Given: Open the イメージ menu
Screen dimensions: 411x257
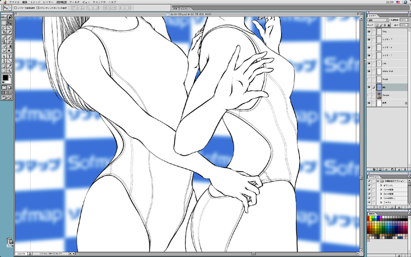Looking at the screenshot, I should 35,2.
